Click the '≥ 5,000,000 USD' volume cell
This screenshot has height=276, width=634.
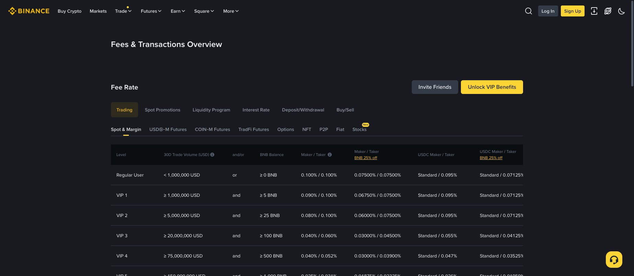[x=182, y=215]
